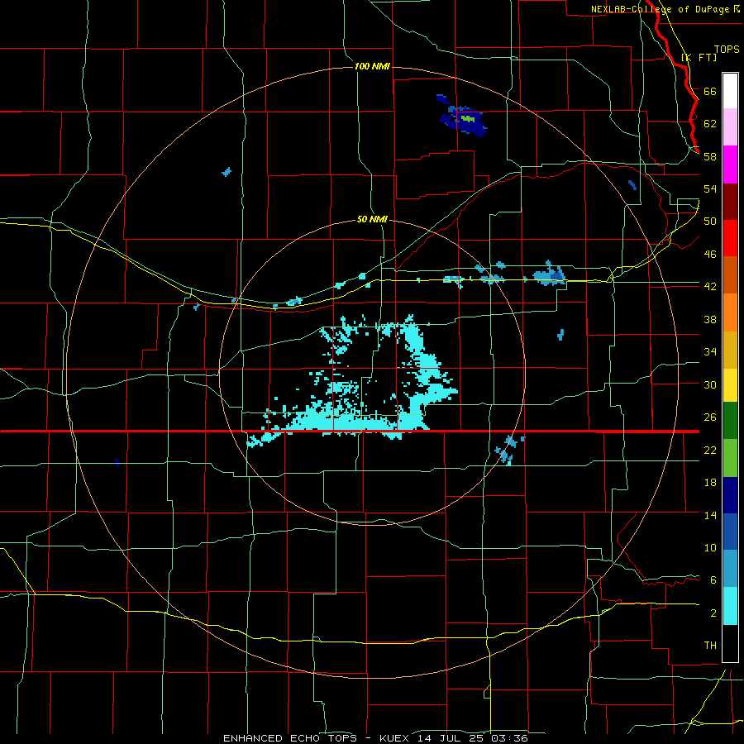This screenshot has height=744, width=744.
Task: Click the ENHANCED ECHO TOPS product title
Action: pyautogui.click(x=290, y=738)
